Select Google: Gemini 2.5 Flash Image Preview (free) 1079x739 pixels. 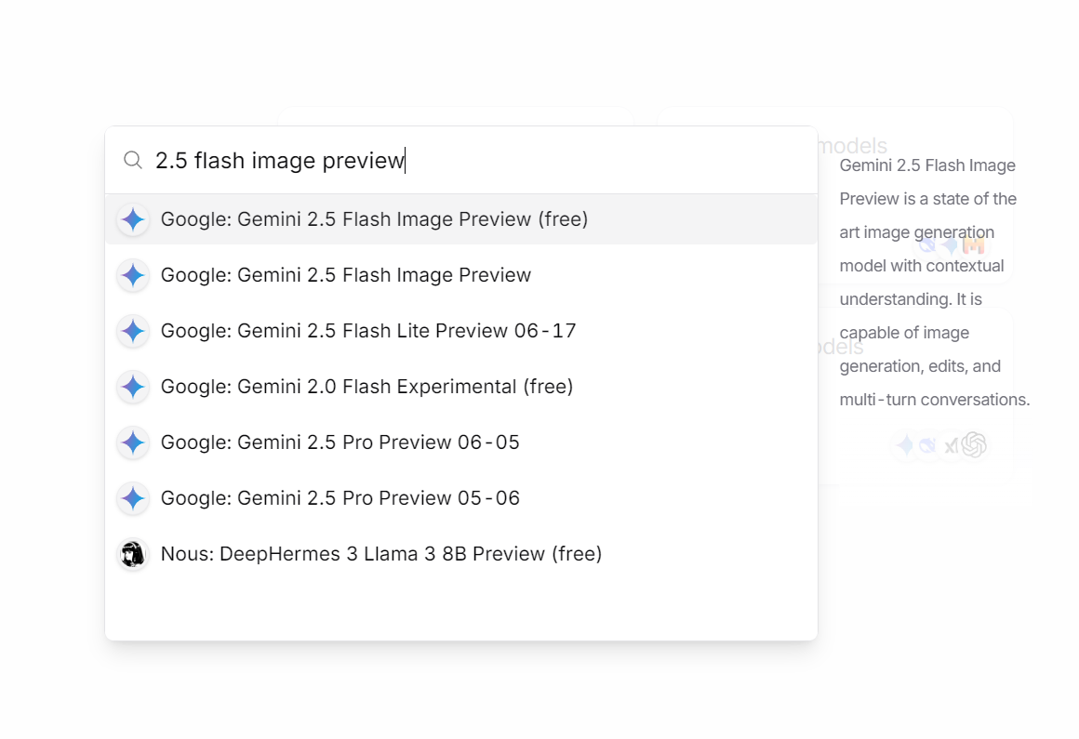(461, 219)
